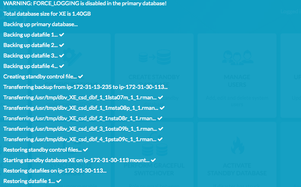
Task: Click the Transferring backup from ip-172-31-13-235 line
Action: click(85, 87)
